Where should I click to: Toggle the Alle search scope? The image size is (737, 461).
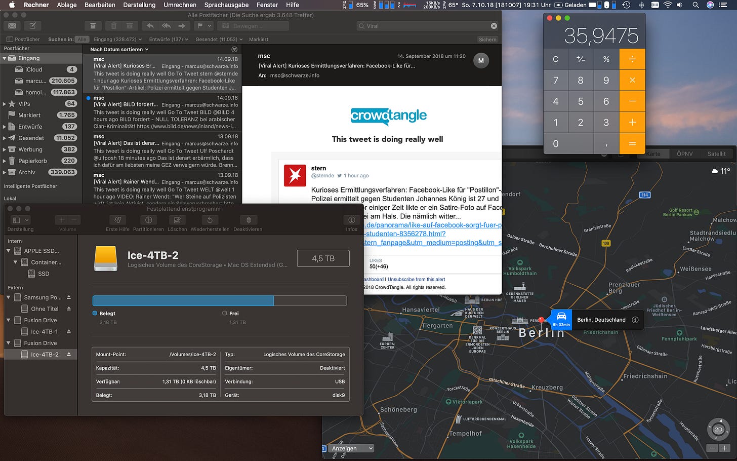click(x=81, y=39)
